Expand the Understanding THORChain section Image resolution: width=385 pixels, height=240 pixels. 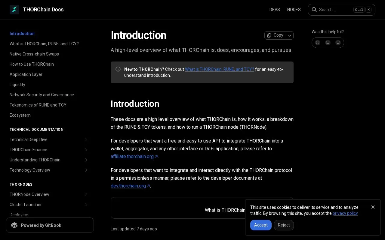coord(86,160)
